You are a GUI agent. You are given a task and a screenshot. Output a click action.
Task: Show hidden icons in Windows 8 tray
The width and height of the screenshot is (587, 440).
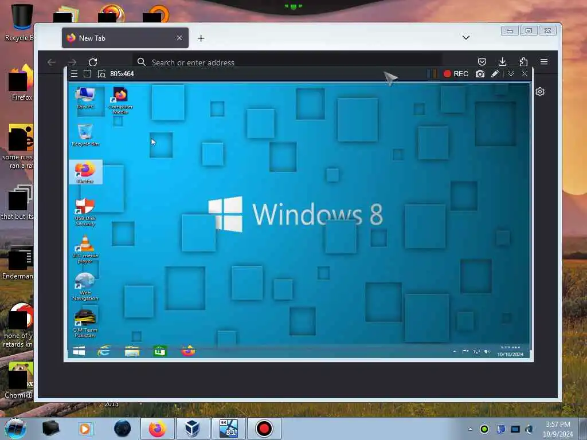455,352
